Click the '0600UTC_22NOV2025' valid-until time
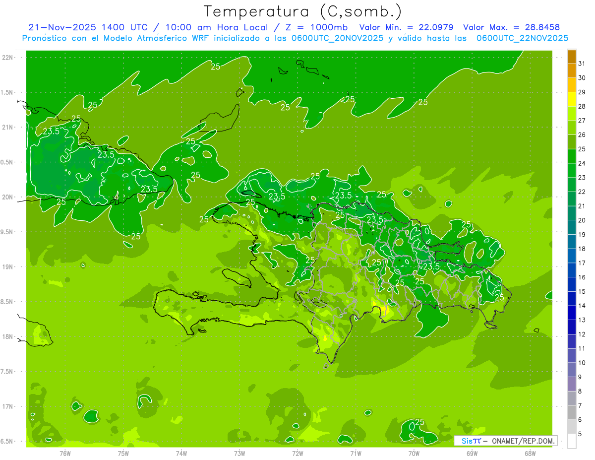 tap(522, 38)
